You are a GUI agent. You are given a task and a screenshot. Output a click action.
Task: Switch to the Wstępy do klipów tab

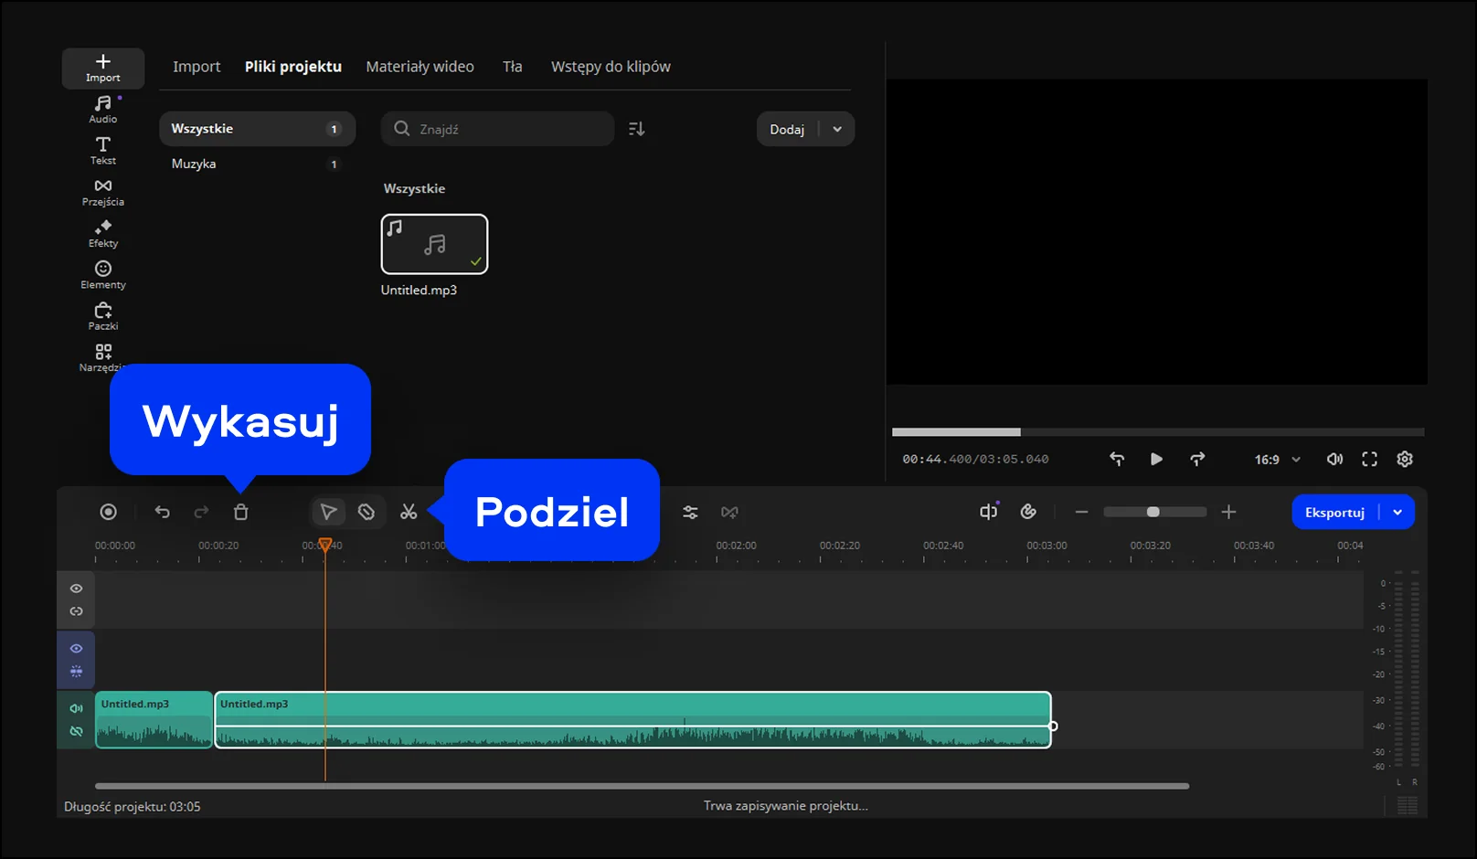click(x=611, y=67)
